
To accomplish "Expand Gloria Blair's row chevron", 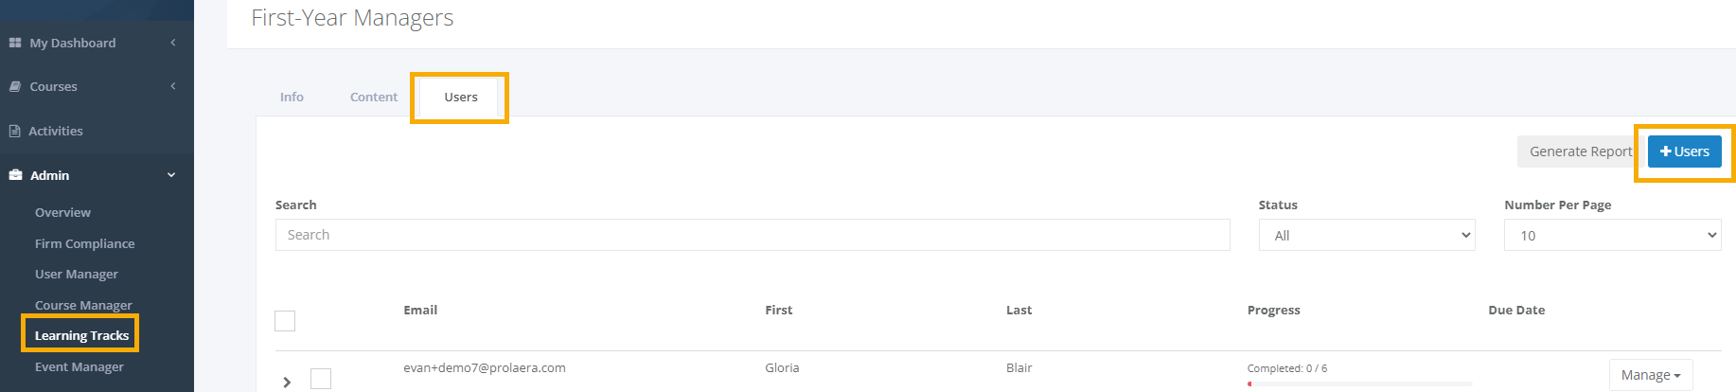I will pos(287,382).
